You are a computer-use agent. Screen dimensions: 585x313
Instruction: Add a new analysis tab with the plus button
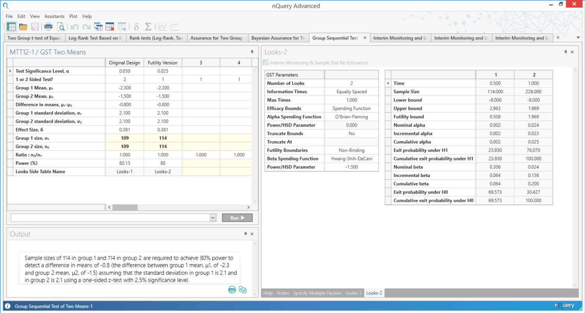coord(558,38)
